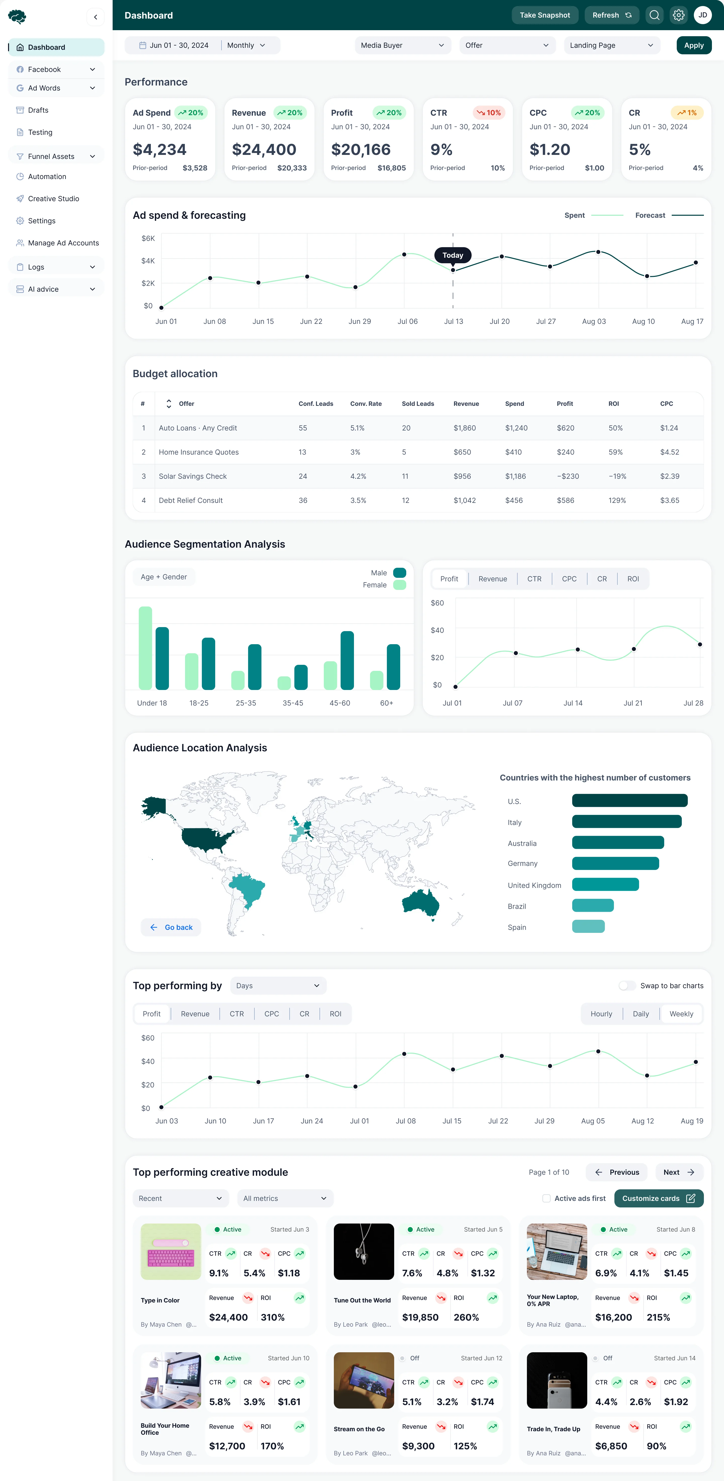The image size is (724, 1481).
Task: Go to Next page of creatives
Action: (x=679, y=1172)
